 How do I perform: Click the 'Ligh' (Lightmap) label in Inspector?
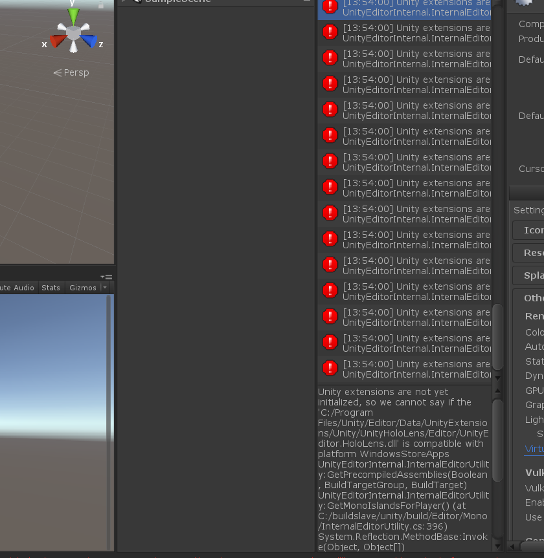click(x=534, y=420)
